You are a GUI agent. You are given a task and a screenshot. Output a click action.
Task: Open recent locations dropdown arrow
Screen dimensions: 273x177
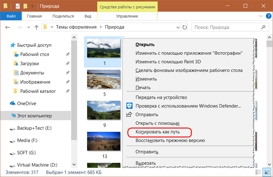click(x=29, y=27)
